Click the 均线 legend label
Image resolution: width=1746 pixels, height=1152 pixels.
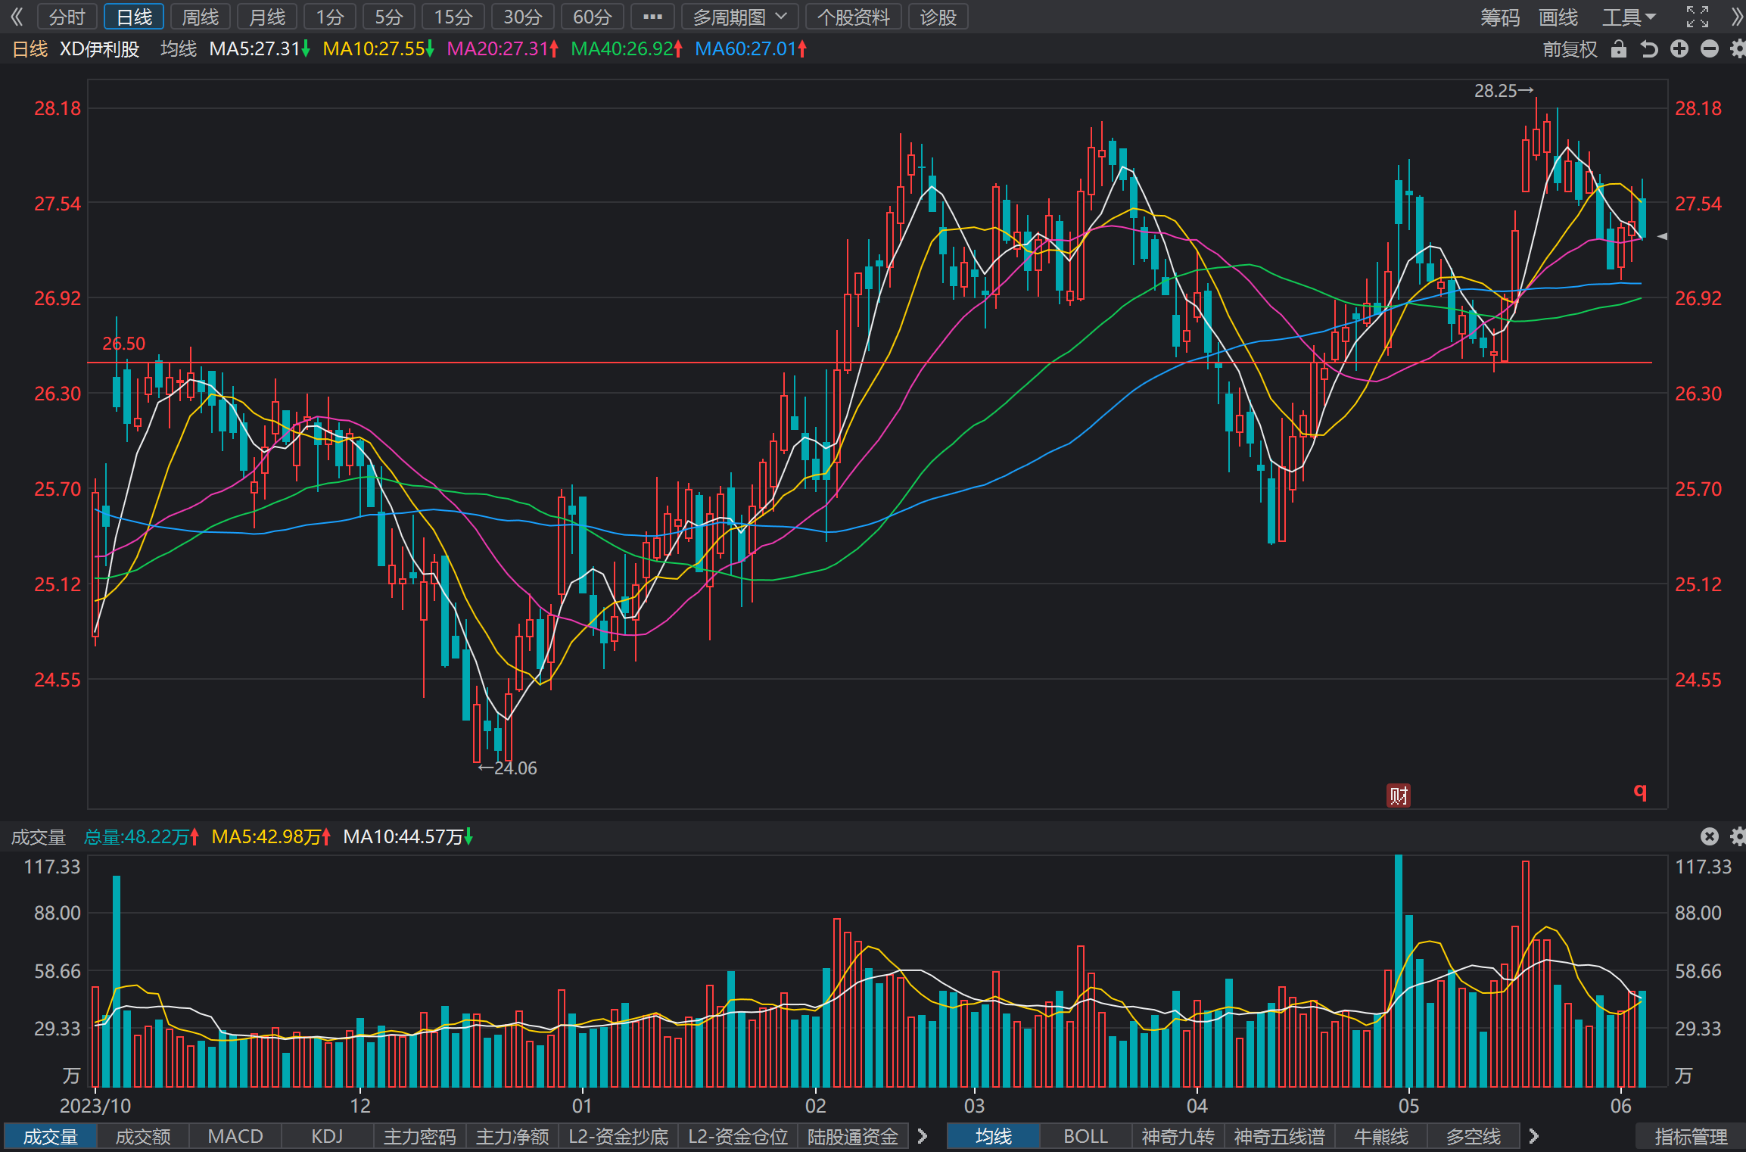coord(179,49)
